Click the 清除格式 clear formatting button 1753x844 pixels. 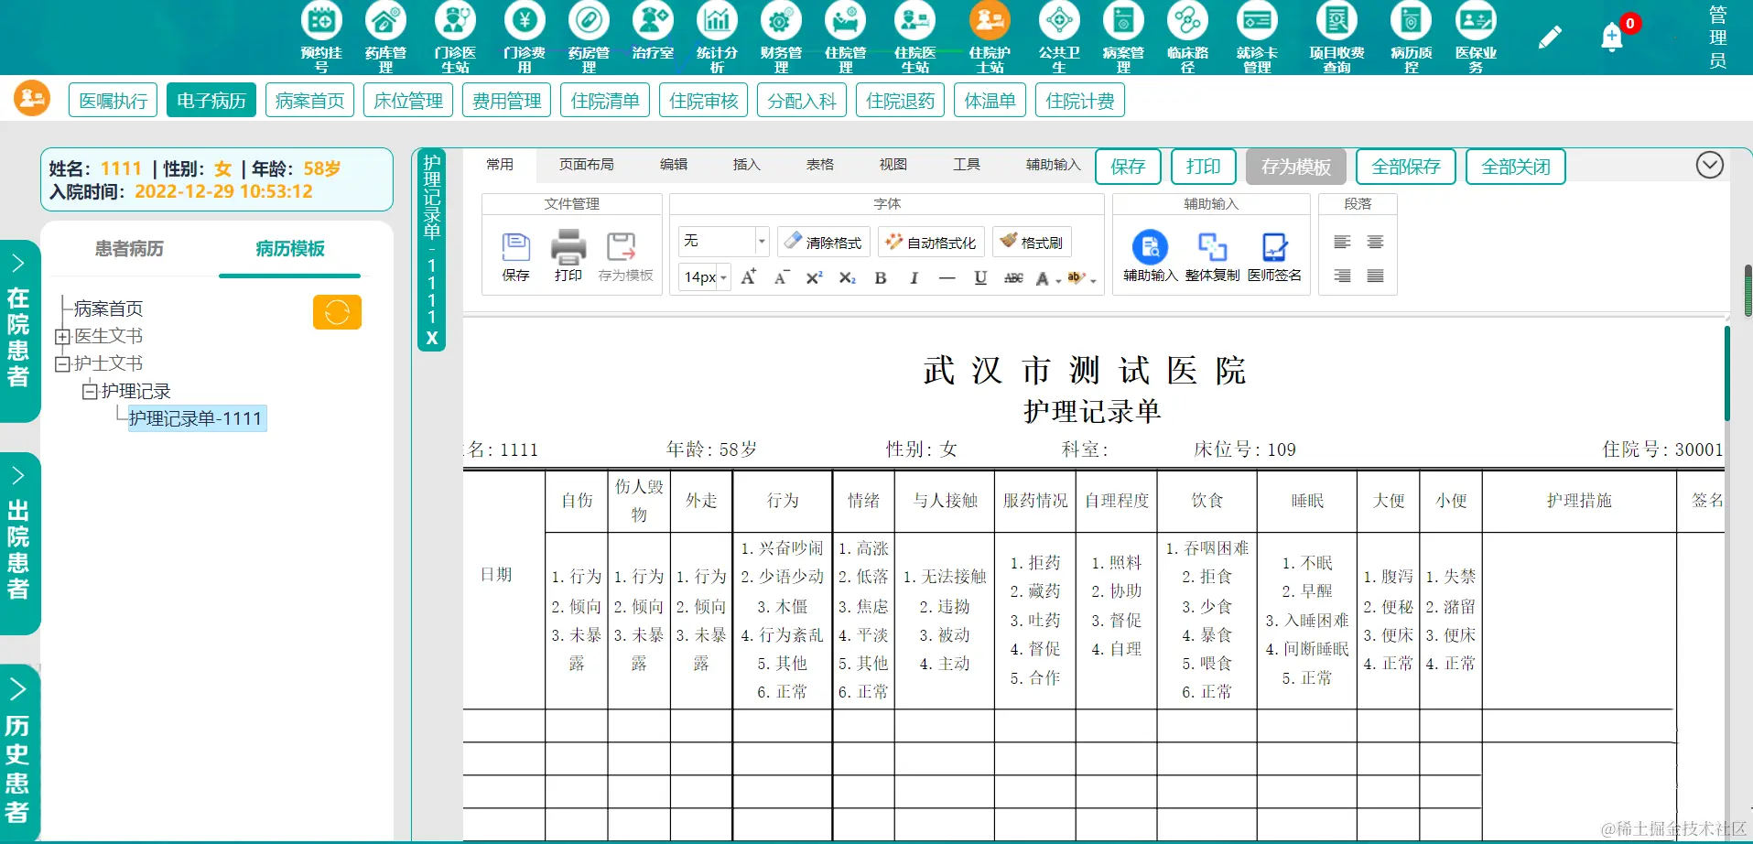click(x=824, y=242)
